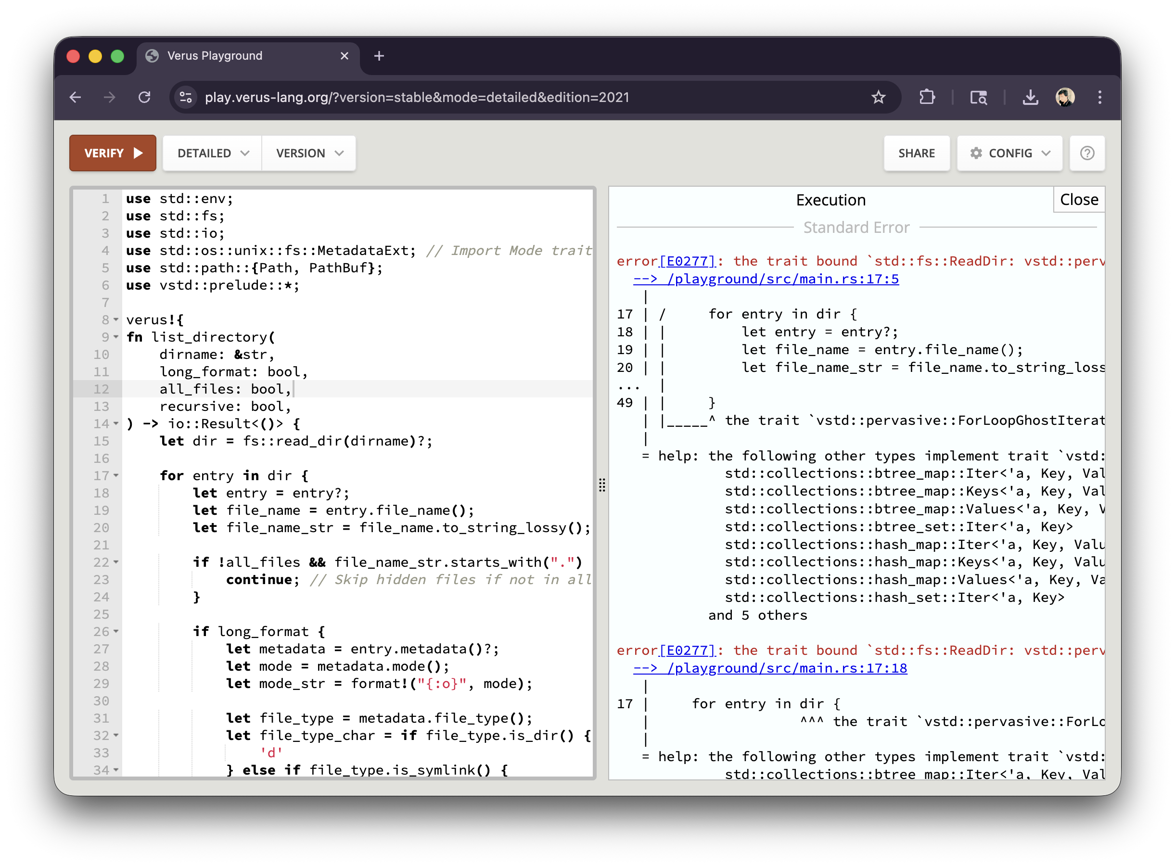Close the Execution output panel

pyautogui.click(x=1078, y=200)
